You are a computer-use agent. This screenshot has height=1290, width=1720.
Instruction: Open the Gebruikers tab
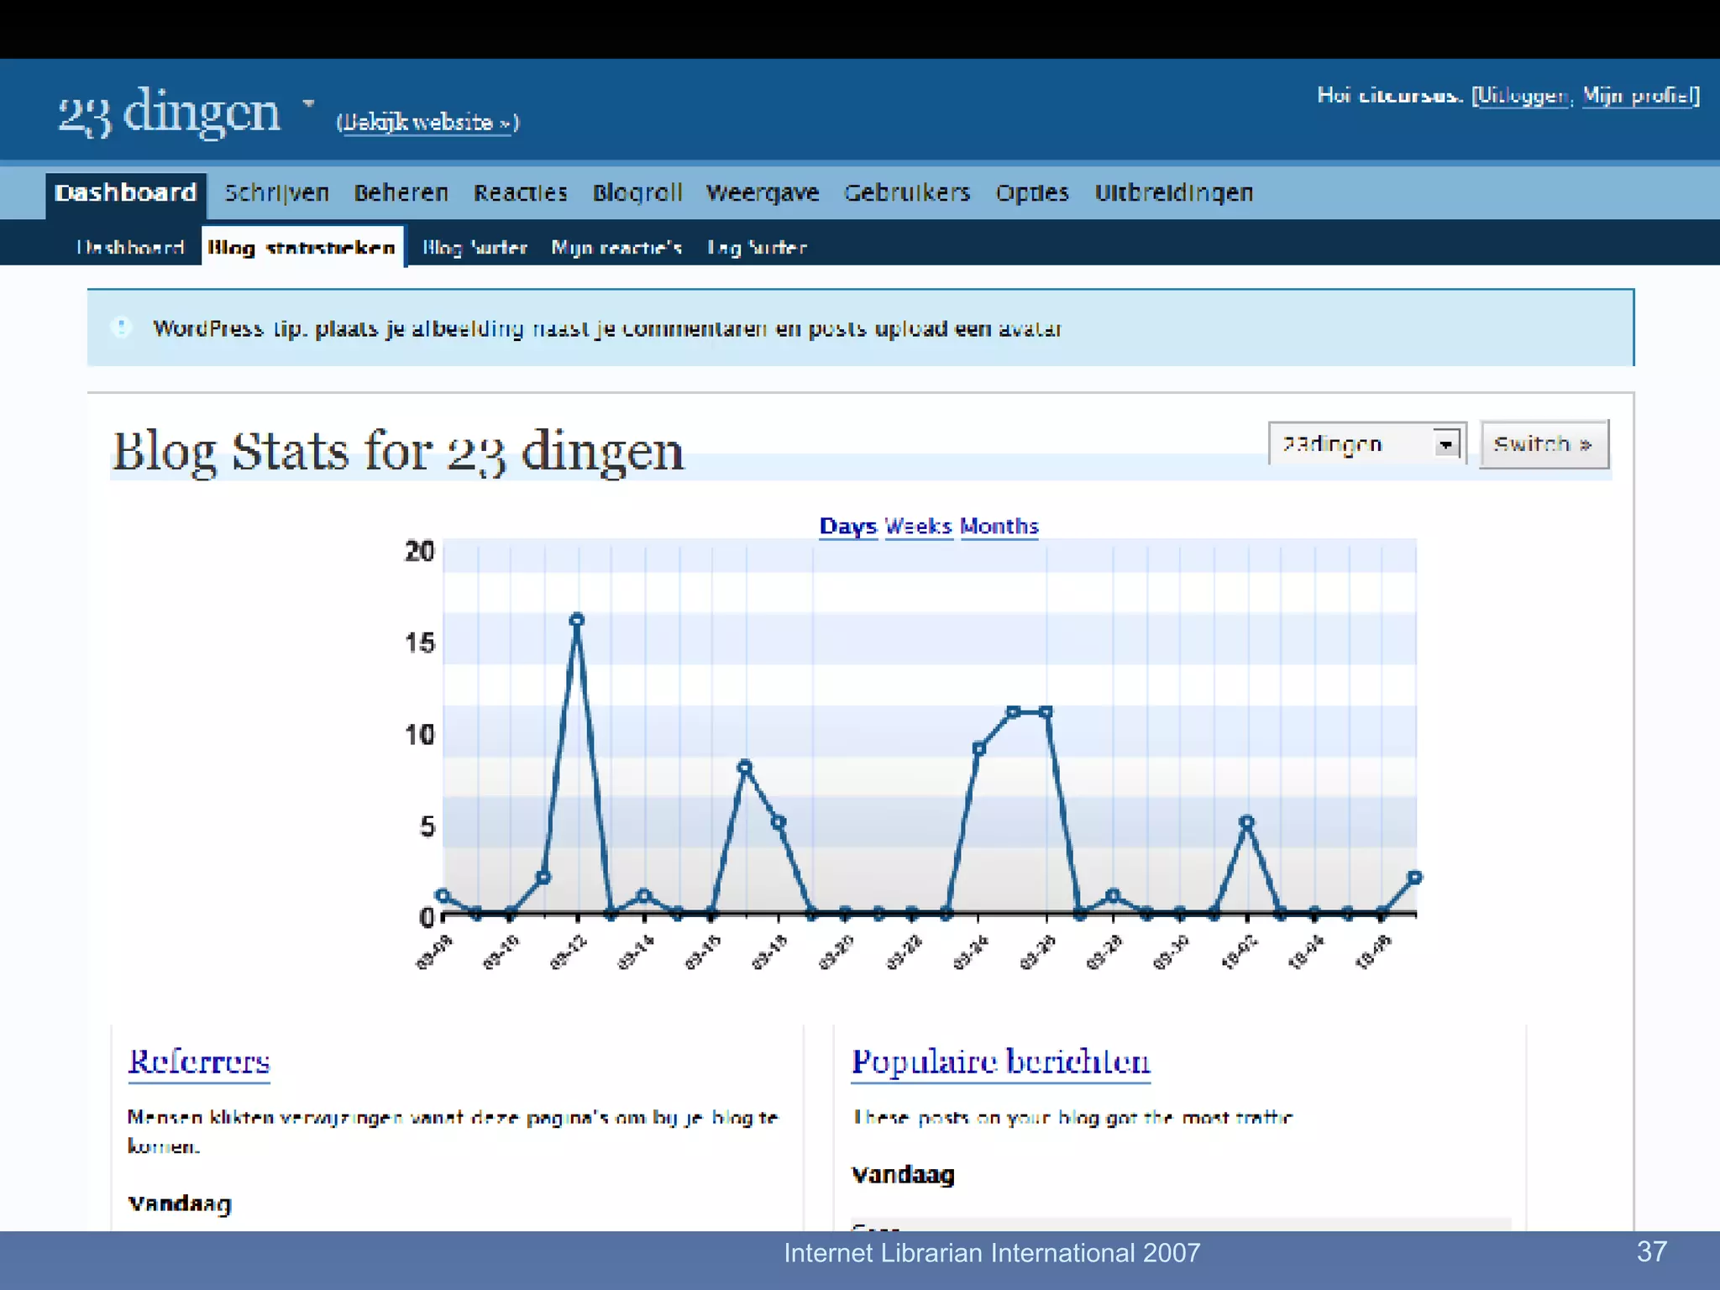pos(906,193)
